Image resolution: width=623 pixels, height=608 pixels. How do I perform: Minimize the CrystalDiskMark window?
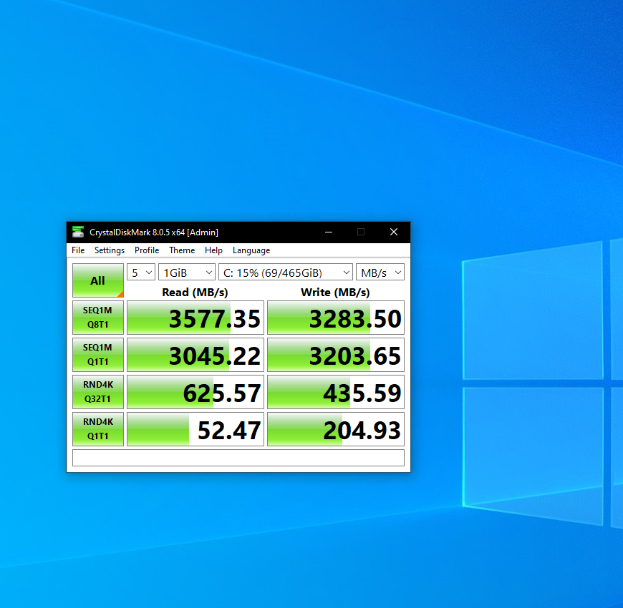[x=329, y=232]
